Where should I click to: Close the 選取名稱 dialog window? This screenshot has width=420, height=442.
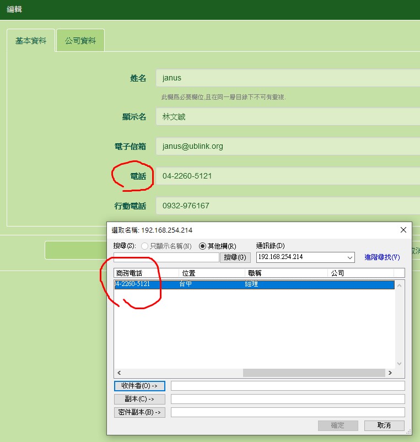[403, 230]
